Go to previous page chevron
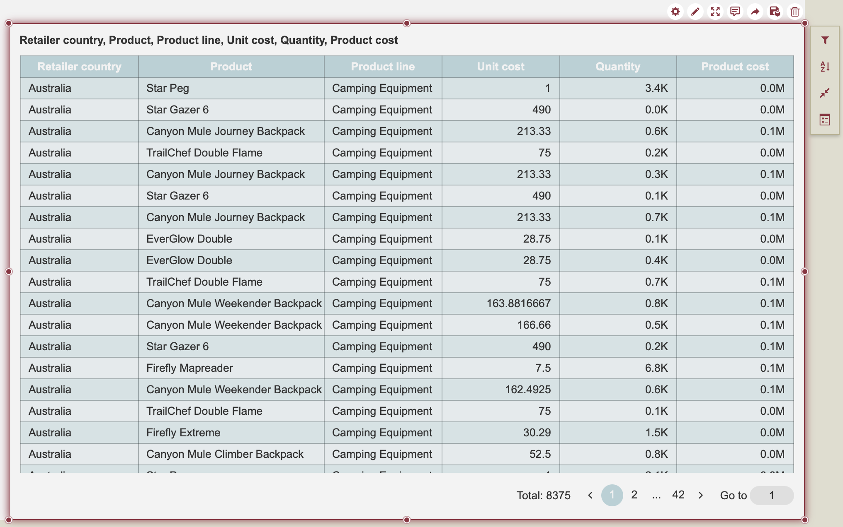The image size is (843, 527). click(x=590, y=495)
